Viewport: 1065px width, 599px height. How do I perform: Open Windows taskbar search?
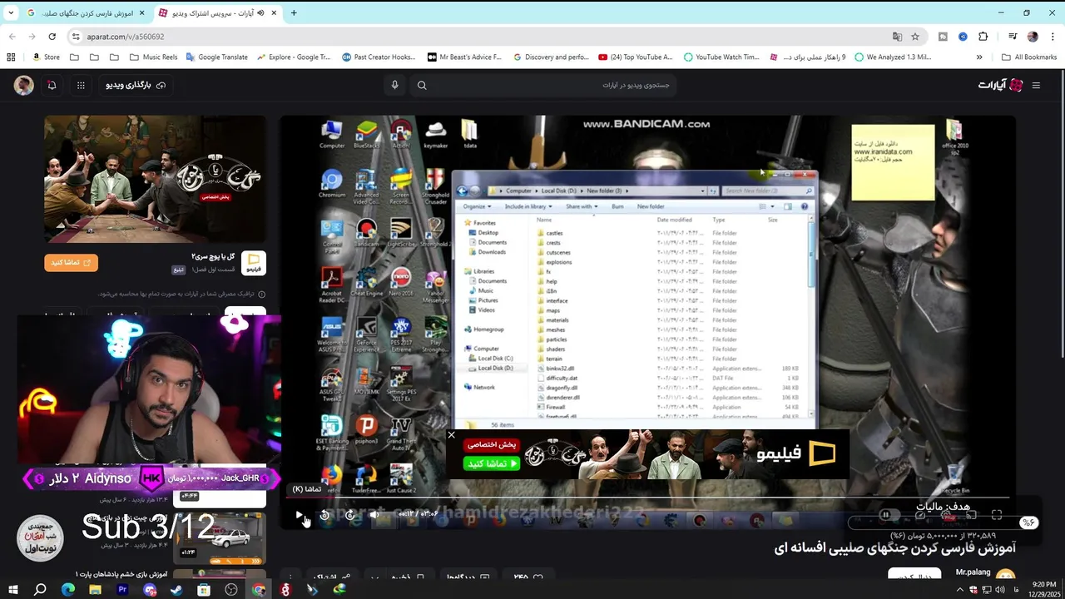tap(40, 589)
